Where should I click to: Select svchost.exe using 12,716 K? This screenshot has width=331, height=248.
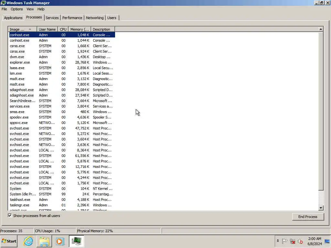tap(62, 167)
